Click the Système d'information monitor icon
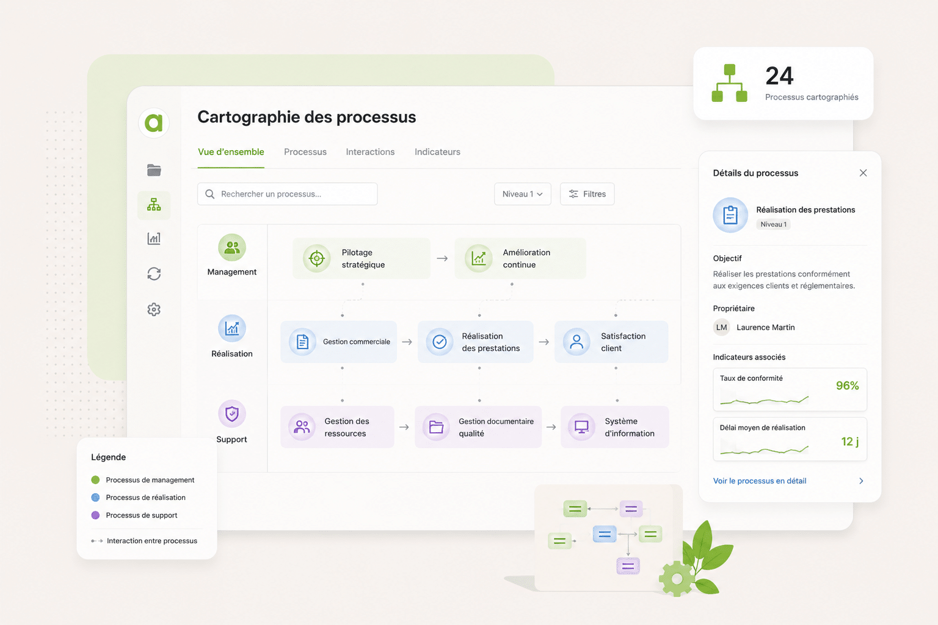 point(582,427)
